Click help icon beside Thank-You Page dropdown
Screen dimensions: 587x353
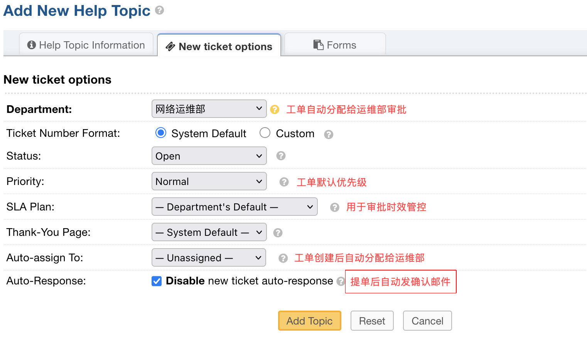(x=278, y=233)
